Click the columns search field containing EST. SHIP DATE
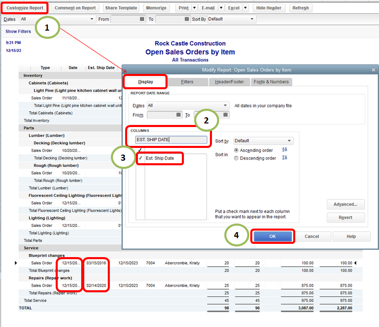Screen dimensions: 379x327 (171, 140)
